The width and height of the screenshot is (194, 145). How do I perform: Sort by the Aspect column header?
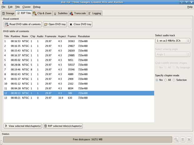point(62,36)
